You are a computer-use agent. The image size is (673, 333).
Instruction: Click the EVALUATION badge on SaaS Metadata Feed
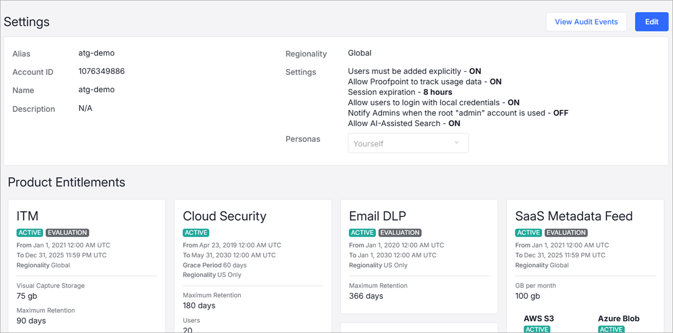pyautogui.click(x=566, y=233)
